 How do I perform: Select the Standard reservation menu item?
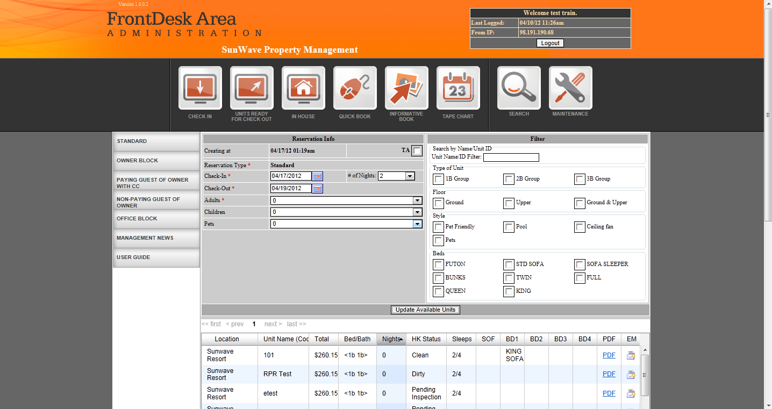tap(156, 141)
